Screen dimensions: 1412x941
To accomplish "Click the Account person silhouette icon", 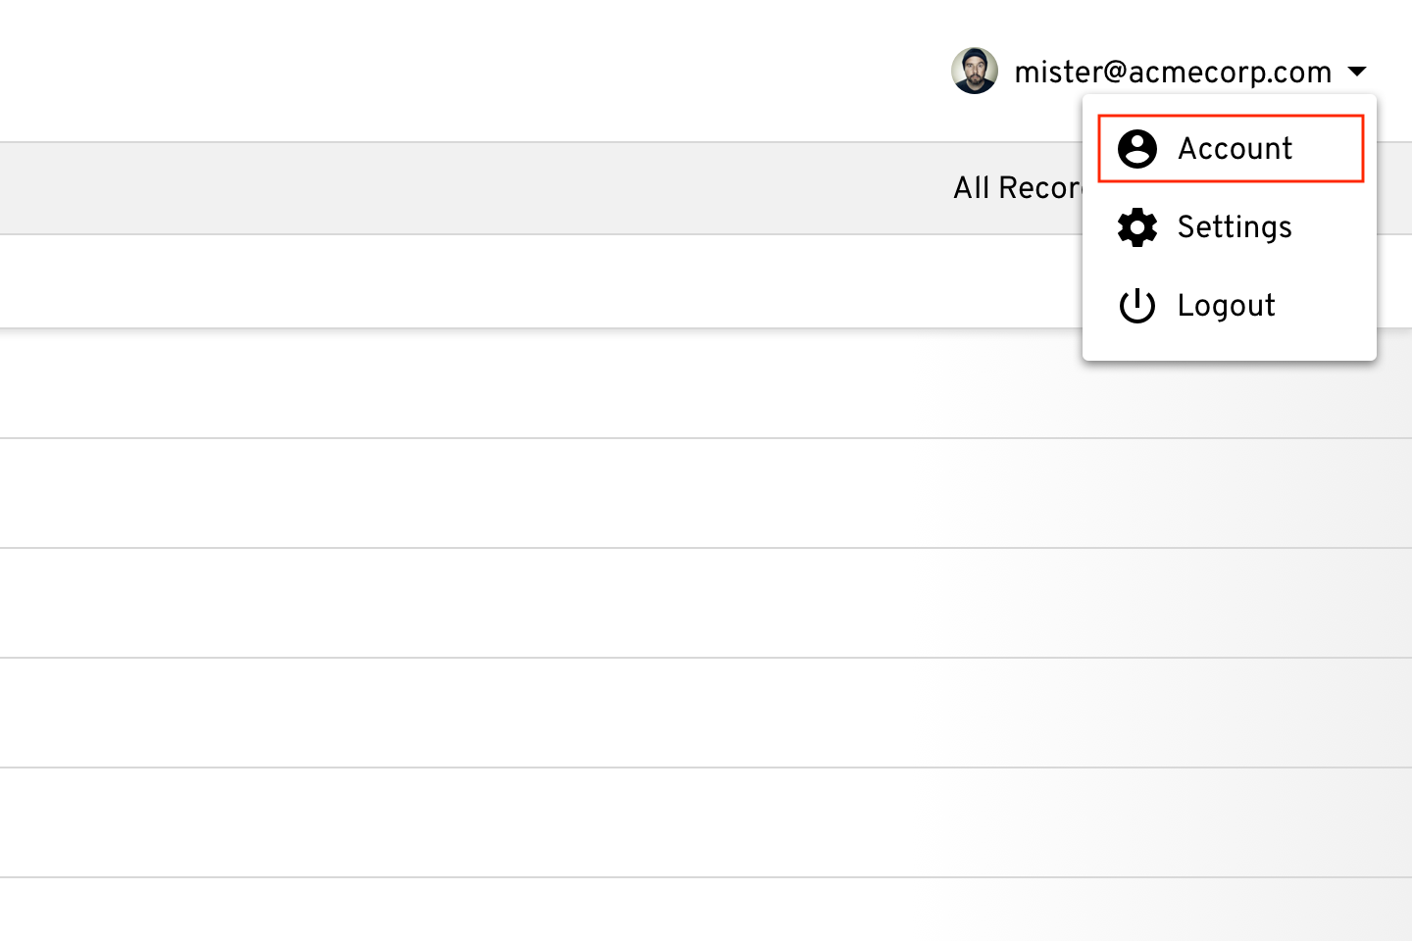I will pyautogui.click(x=1137, y=149).
